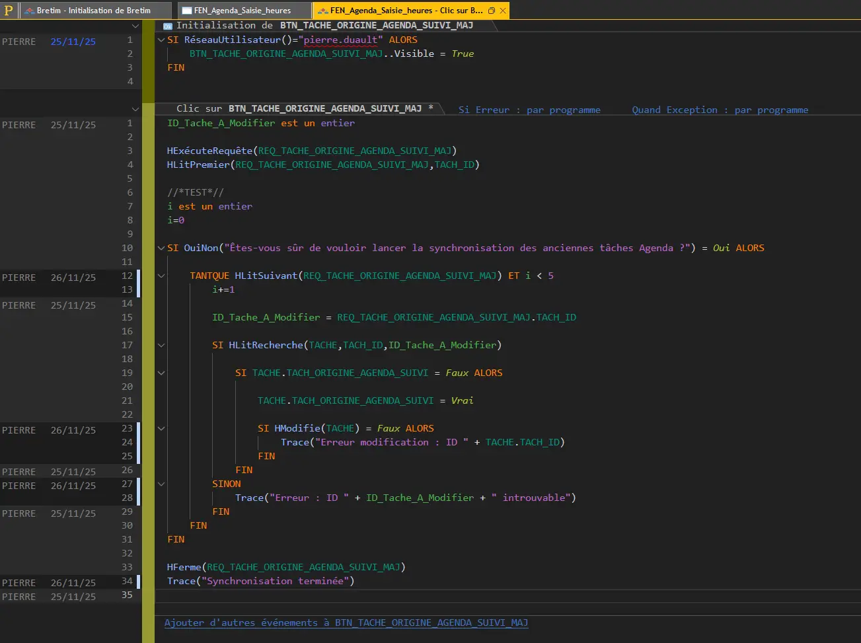Click the P logo in the top-left corner

7,10
